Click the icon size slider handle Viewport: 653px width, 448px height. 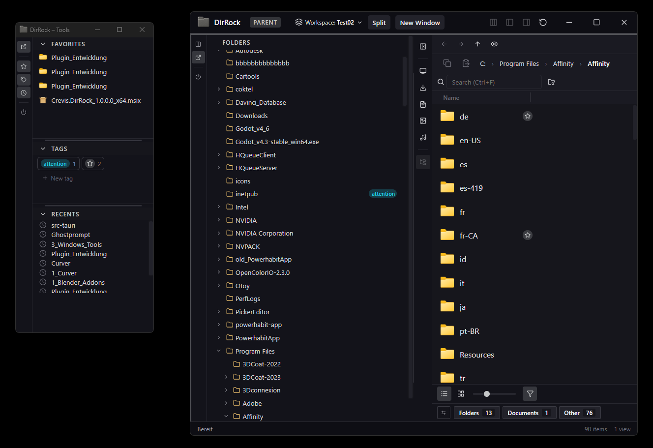click(486, 394)
